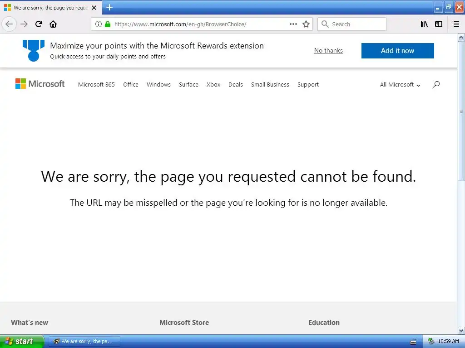Dismiss banner with No thanks link
465x348 pixels.
click(328, 51)
